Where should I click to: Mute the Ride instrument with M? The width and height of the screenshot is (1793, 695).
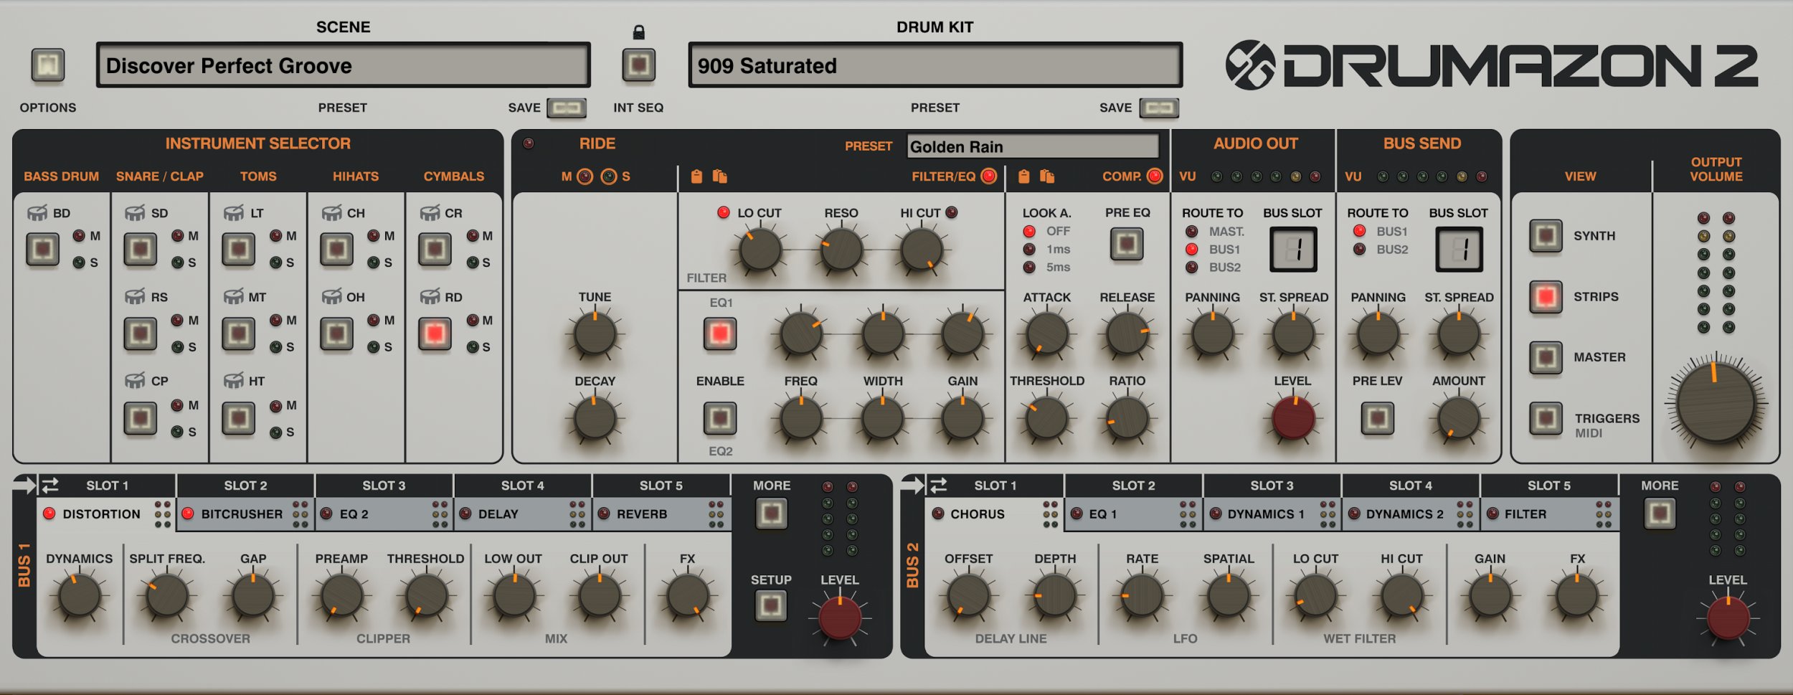coord(585,176)
